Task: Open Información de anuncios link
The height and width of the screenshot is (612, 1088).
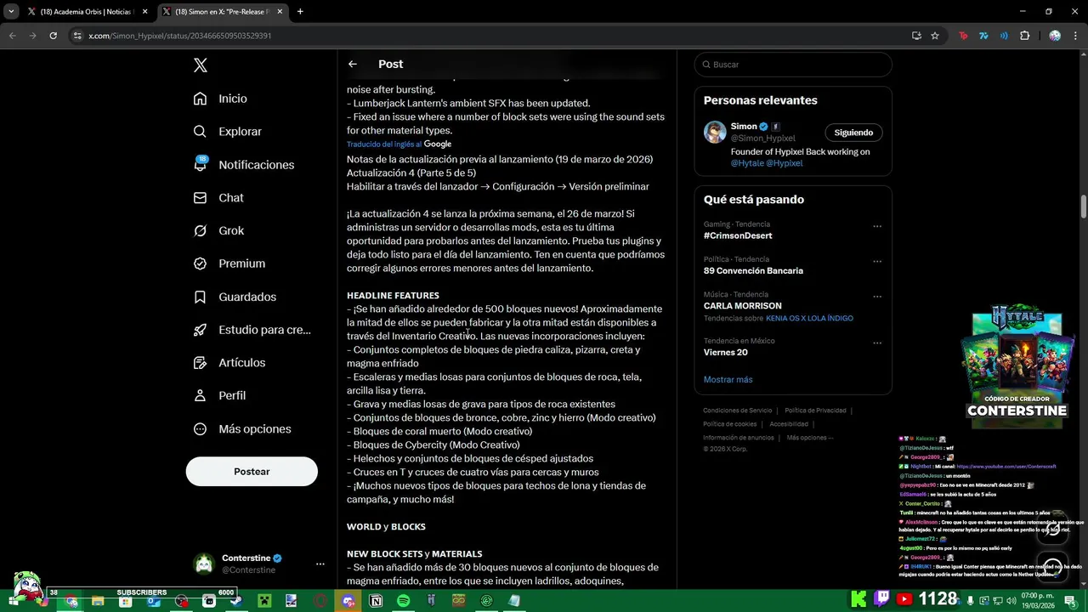Action: [x=739, y=438]
